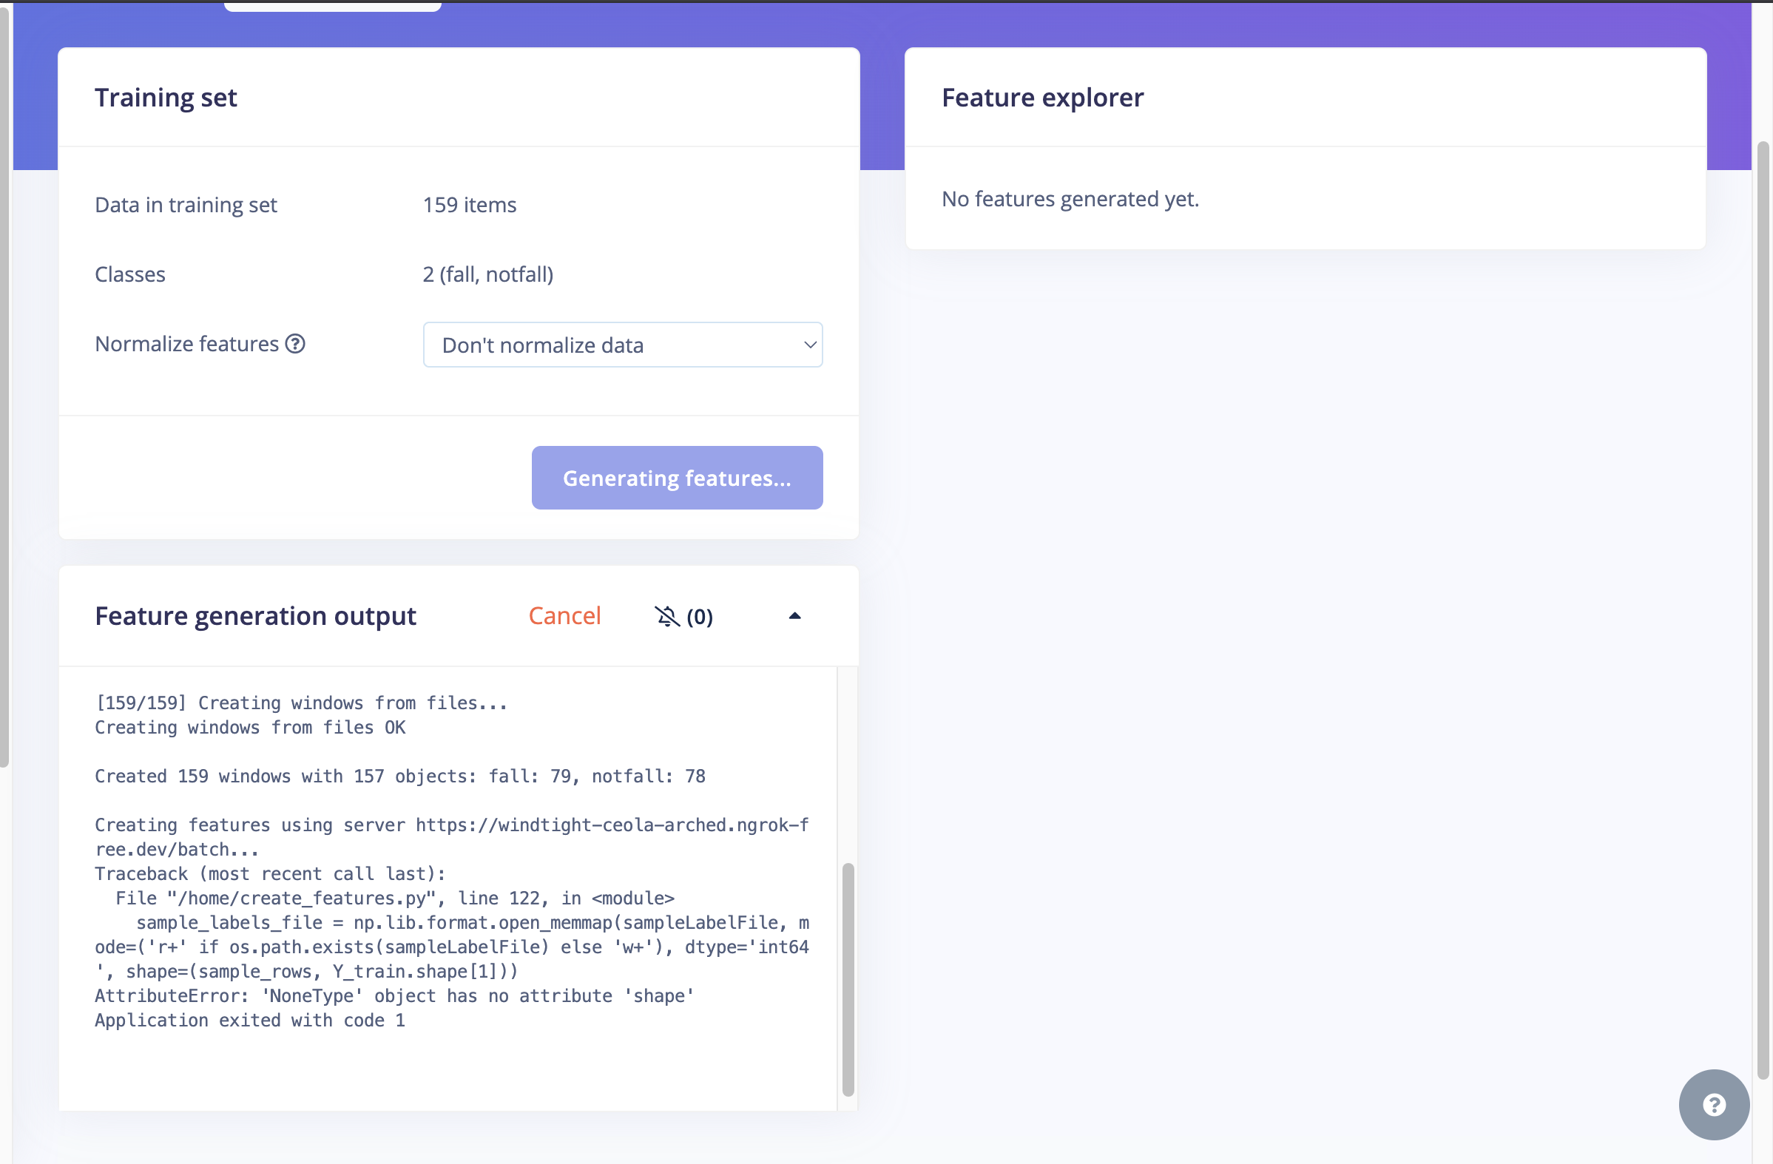Click the output log's vertical scrollbar
Screen dimensions: 1773x1164
[848, 978]
